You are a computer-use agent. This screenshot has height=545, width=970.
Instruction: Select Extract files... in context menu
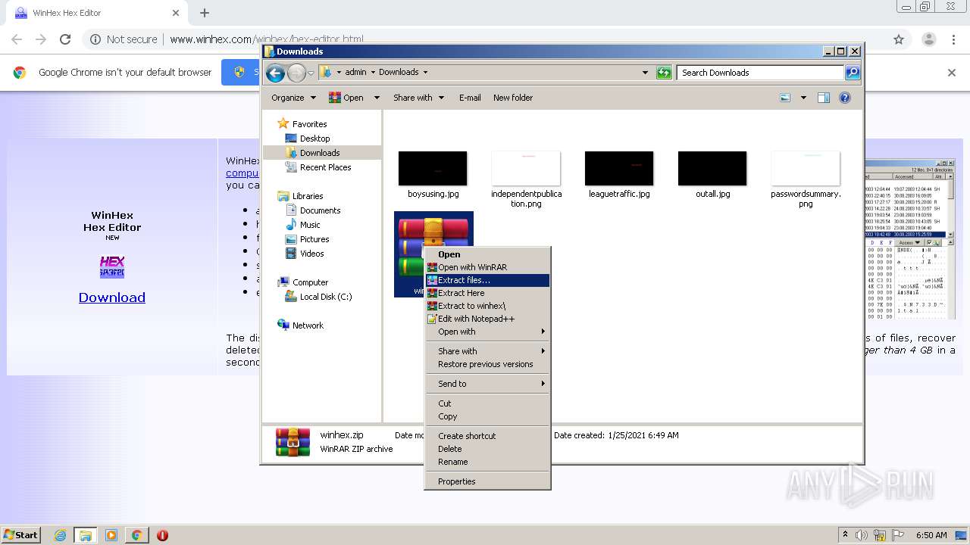tap(487, 280)
